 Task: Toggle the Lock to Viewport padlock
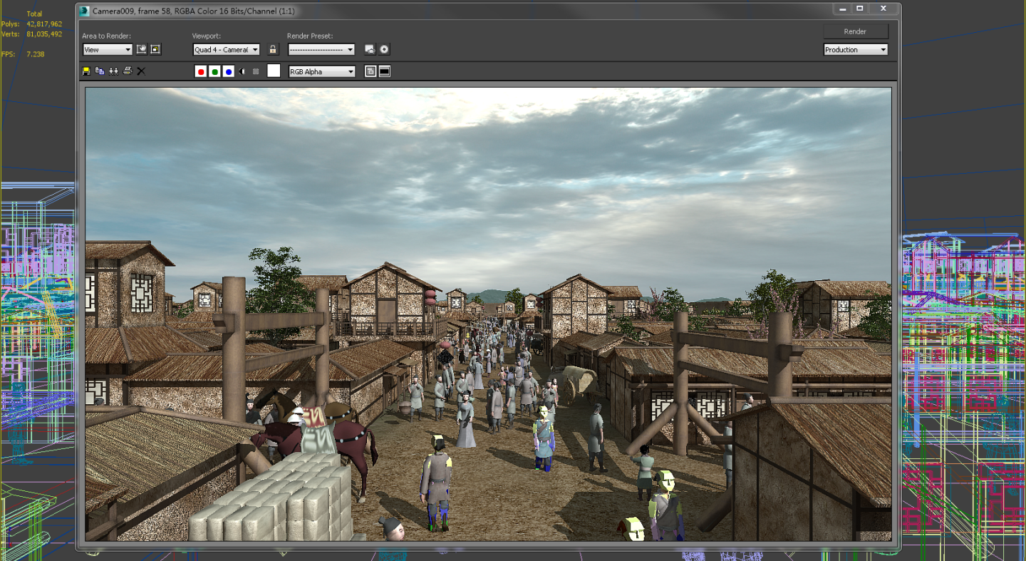pyautogui.click(x=273, y=49)
